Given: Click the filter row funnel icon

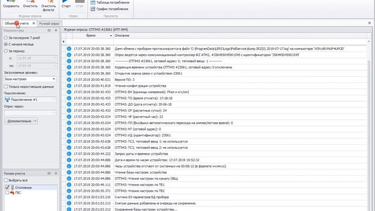Looking at the screenshot, I should coord(63,42).
